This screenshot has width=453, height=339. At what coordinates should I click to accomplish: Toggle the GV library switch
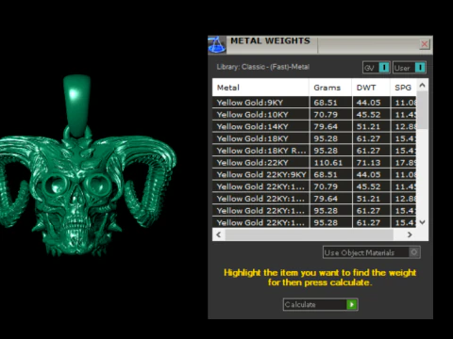tap(377, 68)
